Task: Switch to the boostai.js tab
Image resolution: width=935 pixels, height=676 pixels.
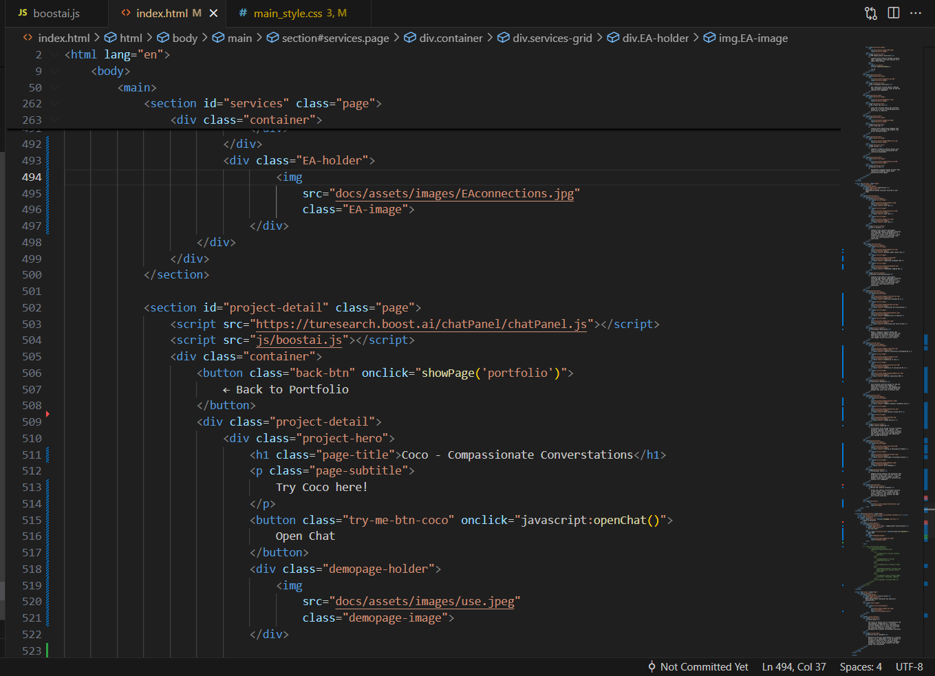Action: (x=56, y=13)
